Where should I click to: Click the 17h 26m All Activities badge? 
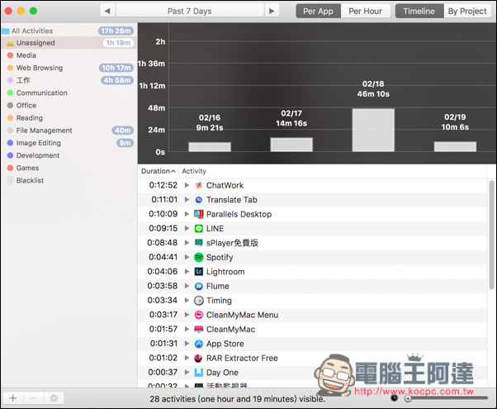(116, 31)
